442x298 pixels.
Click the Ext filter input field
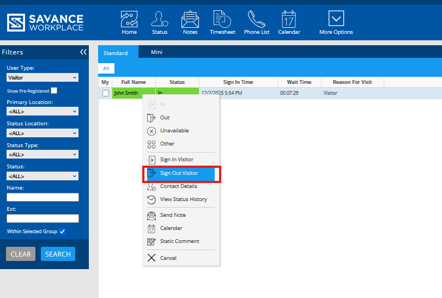tap(43, 218)
